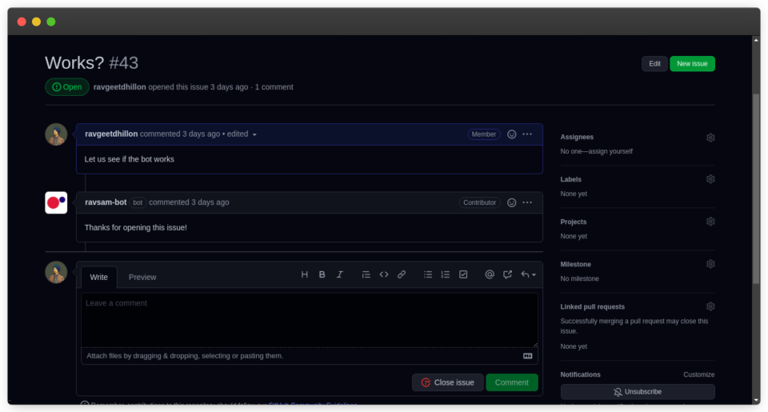Expand the edited history dropdown arrow
The image size is (768, 412).
tap(254, 135)
